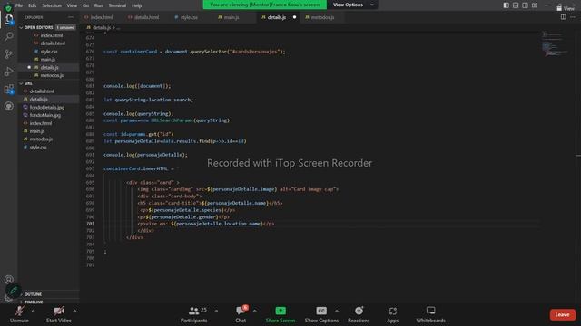Open the Run menu

[99, 5]
